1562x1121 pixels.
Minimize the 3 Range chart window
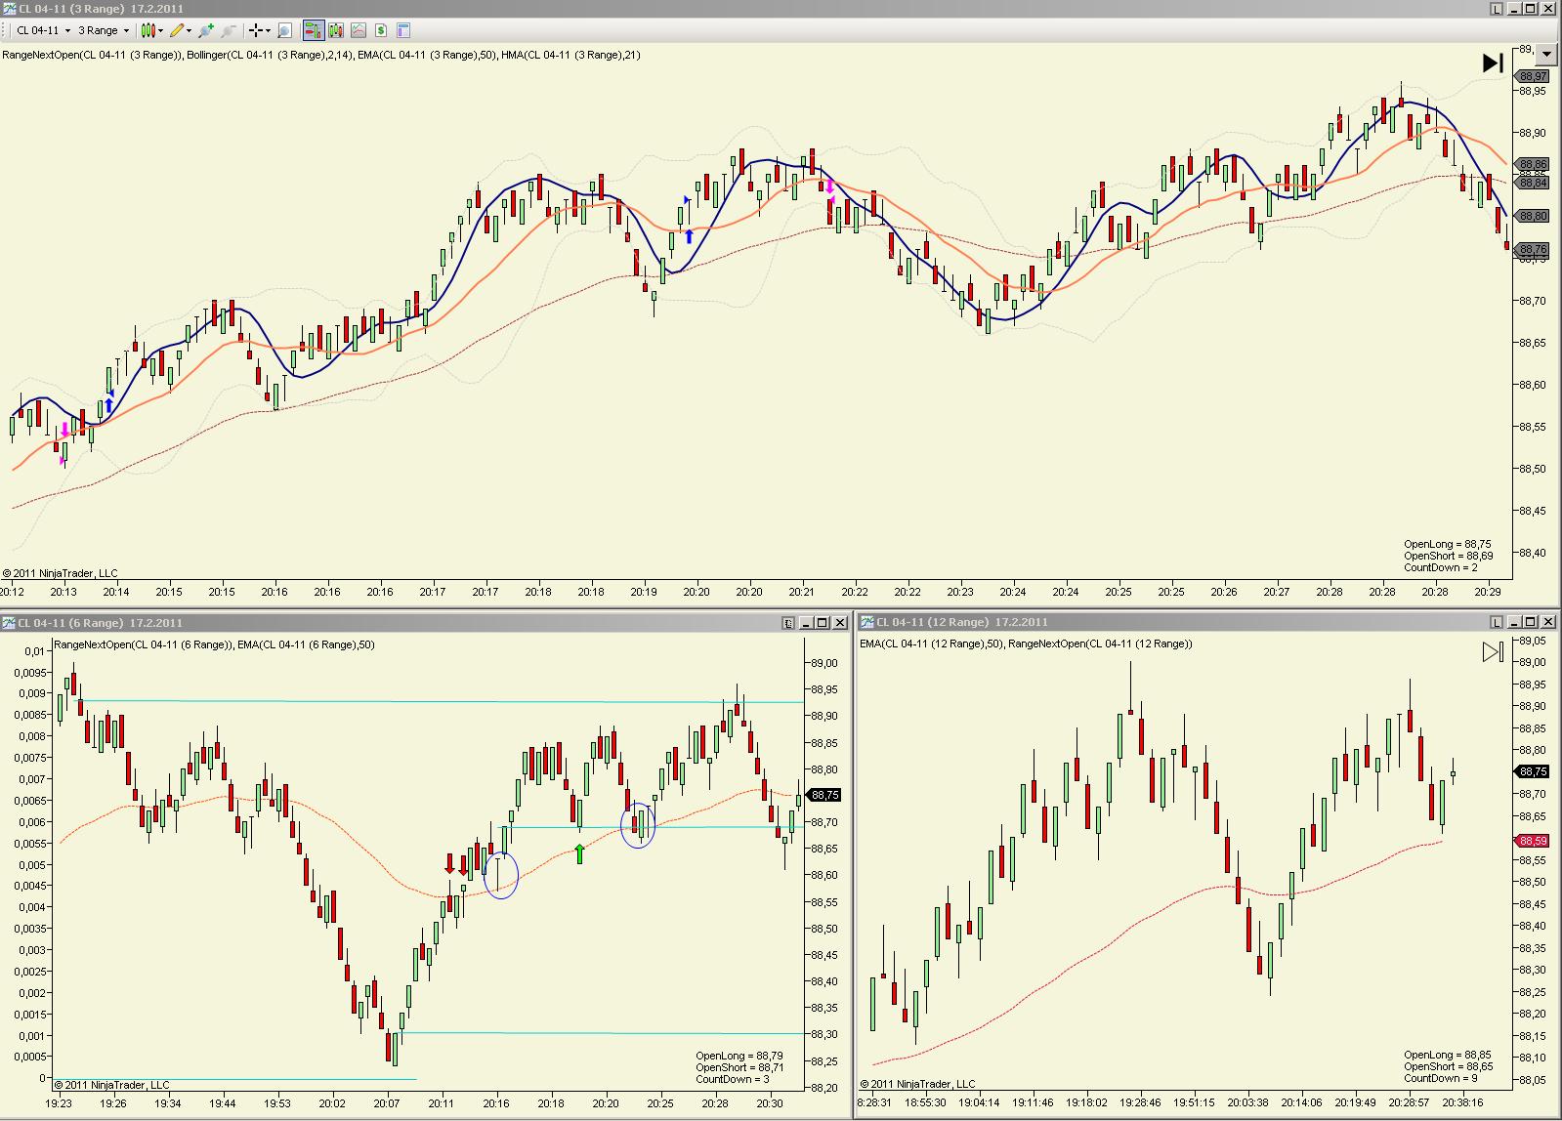[1515, 9]
